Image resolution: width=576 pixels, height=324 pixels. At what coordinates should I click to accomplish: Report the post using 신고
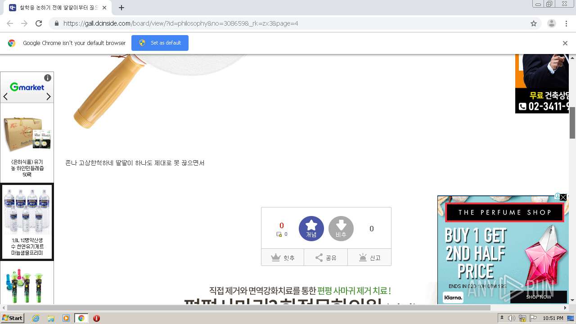coord(369,257)
